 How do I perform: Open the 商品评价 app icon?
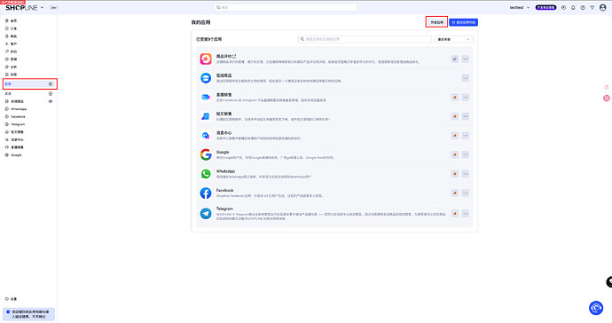206,59
